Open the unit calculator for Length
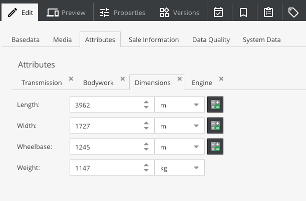This screenshot has width=306, height=201. click(x=215, y=104)
